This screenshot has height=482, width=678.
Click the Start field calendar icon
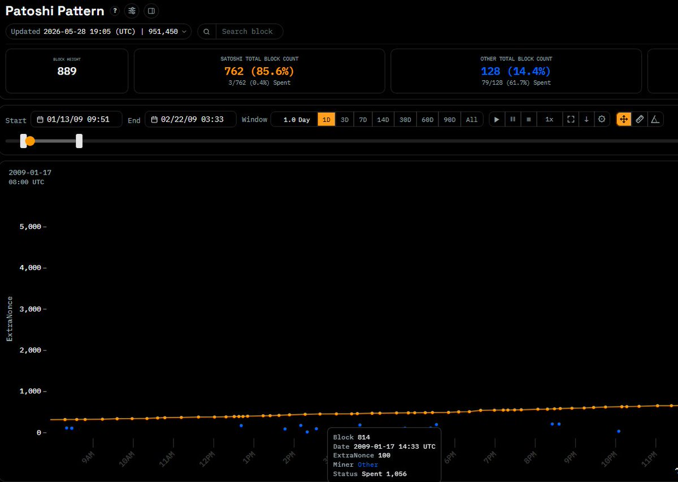(41, 120)
